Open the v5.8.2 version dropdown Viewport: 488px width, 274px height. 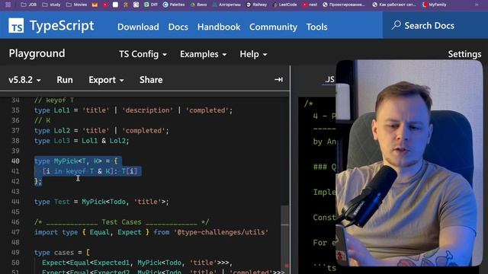(x=24, y=80)
